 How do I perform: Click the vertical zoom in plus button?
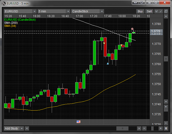(166, 107)
